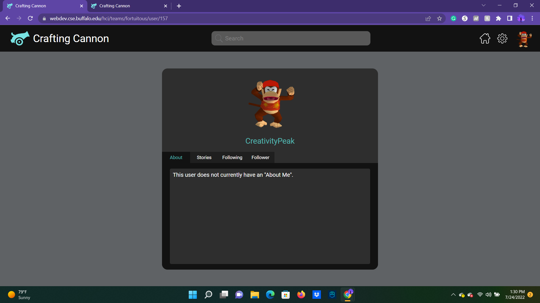The width and height of the screenshot is (540, 303).
Task: Select the About tab
Action: pyautogui.click(x=176, y=157)
